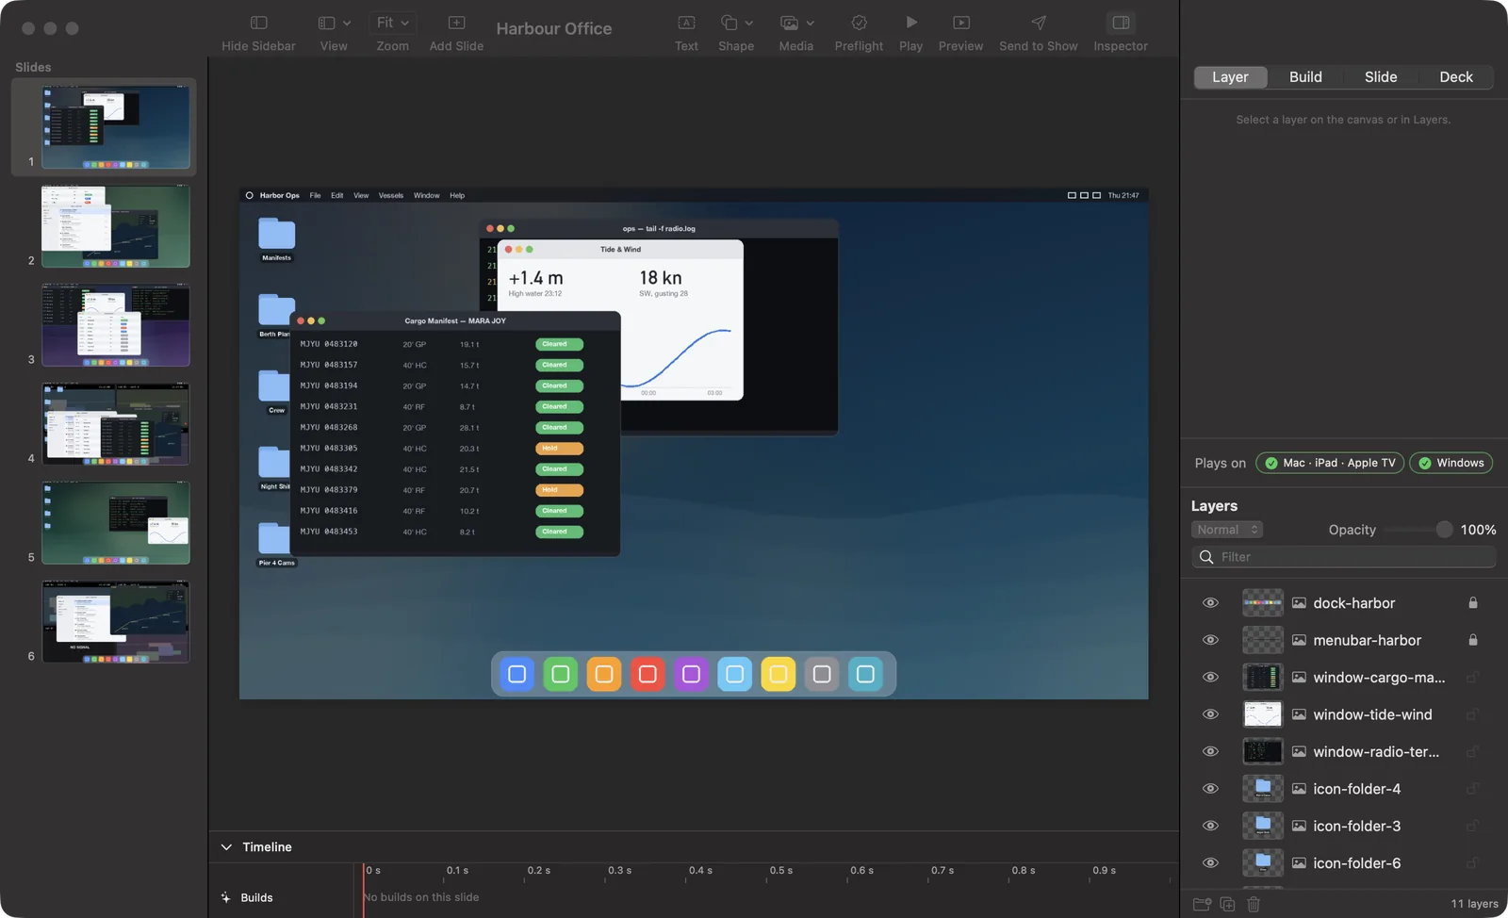Click the layers Filter search field
The height and width of the screenshot is (918, 1508).
(1344, 557)
